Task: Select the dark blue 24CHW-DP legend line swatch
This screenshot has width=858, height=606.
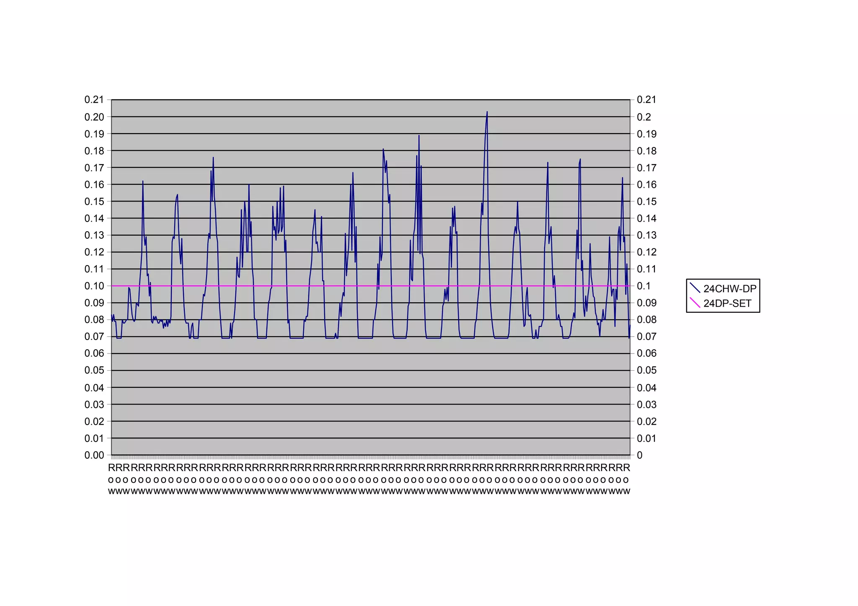Action: click(x=695, y=288)
